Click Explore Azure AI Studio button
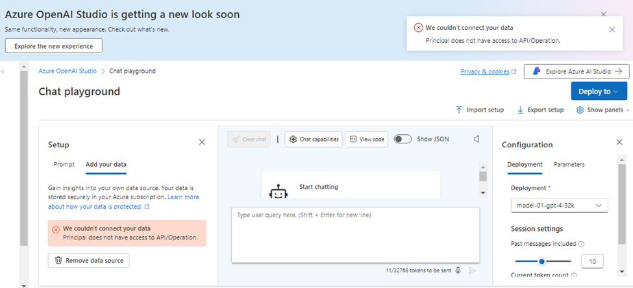The width and height of the screenshot is (633, 288). [x=577, y=71]
